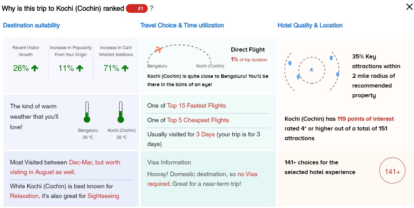Open Travel Choice & Time utilization heading
Screen dimensions: 414x208
point(182,25)
